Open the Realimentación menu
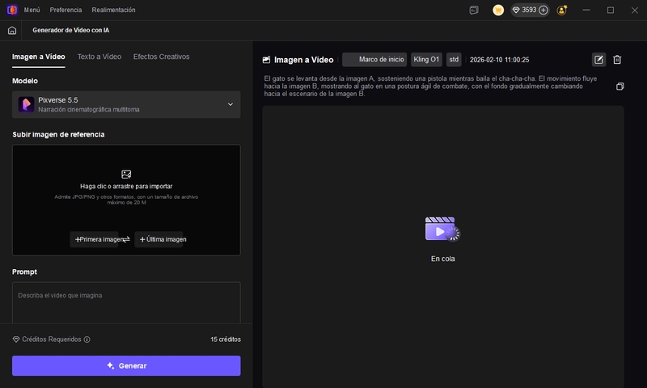The width and height of the screenshot is (647, 388). click(113, 10)
